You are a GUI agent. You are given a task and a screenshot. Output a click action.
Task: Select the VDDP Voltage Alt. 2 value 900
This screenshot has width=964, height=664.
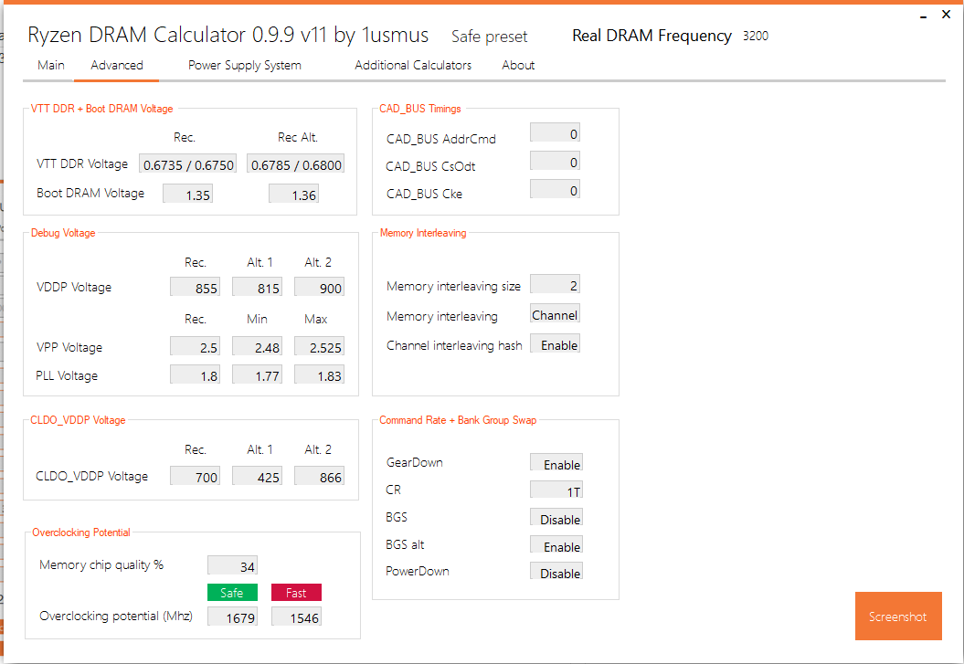[x=320, y=288]
